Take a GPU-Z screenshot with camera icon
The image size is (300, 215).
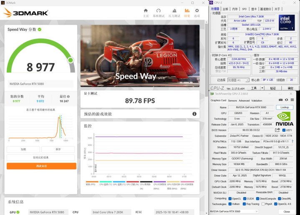(x=280, y=100)
